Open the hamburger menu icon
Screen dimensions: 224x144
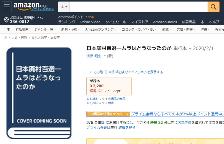[7, 7]
